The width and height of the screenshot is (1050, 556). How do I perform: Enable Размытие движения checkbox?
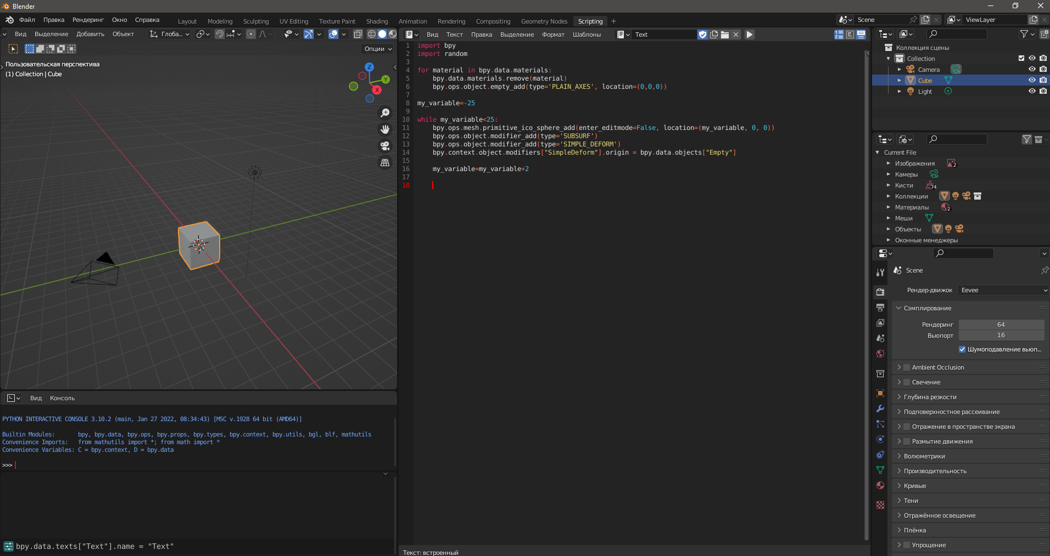point(907,441)
